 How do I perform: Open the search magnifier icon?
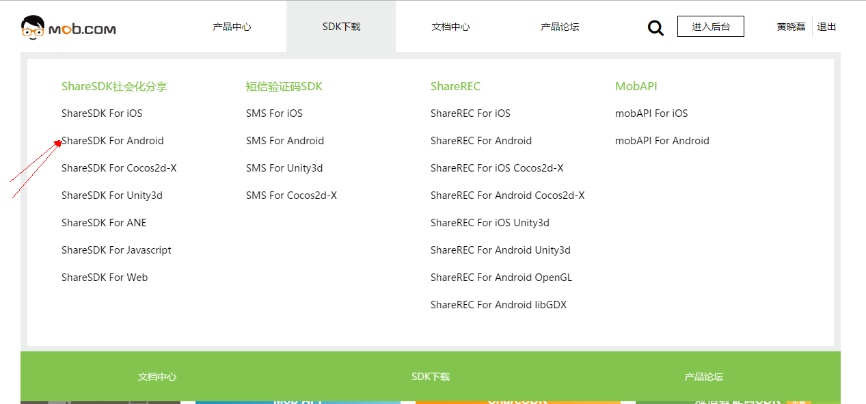(655, 27)
